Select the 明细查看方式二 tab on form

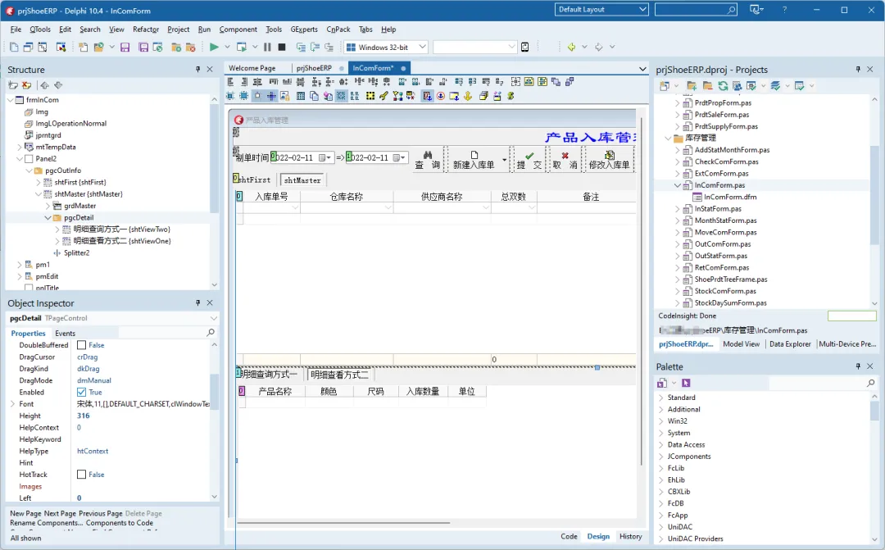[339, 375]
